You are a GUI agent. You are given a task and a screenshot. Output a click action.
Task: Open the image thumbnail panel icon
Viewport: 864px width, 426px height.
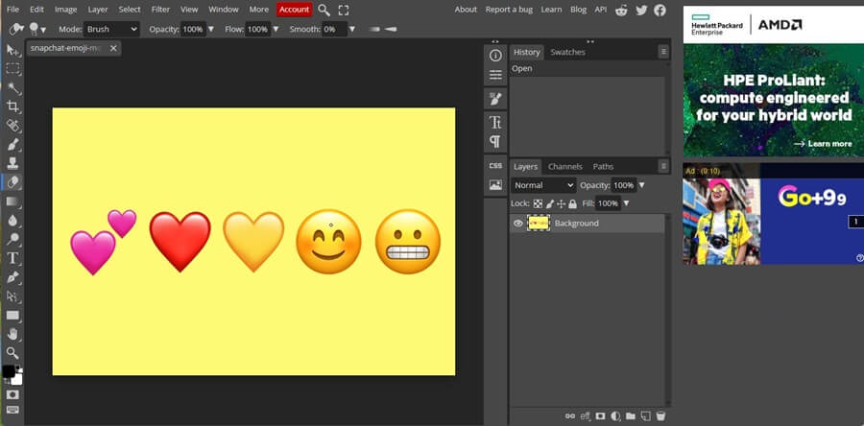click(495, 185)
